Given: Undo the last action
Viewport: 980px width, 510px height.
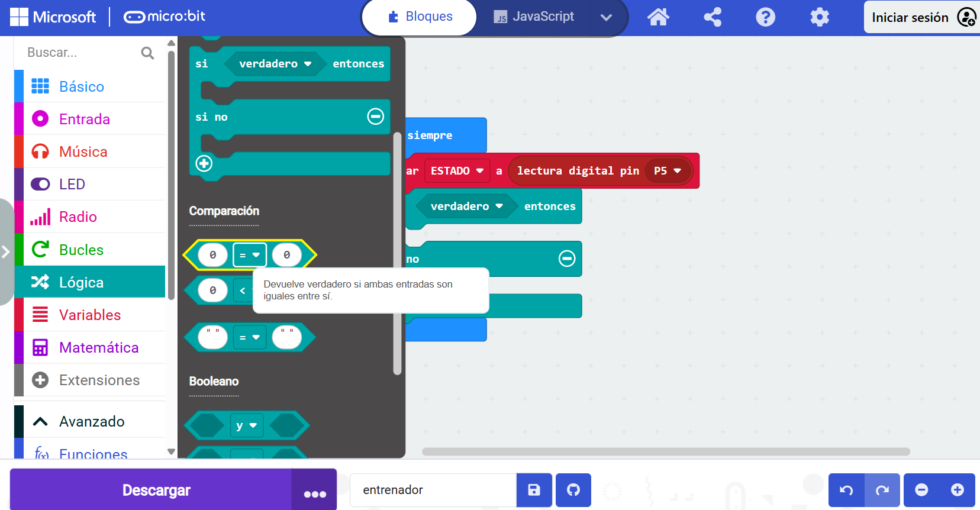Looking at the screenshot, I should pos(846,490).
